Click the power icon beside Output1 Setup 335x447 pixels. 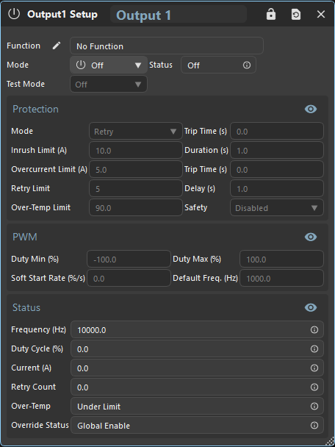[x=14, y=14]
